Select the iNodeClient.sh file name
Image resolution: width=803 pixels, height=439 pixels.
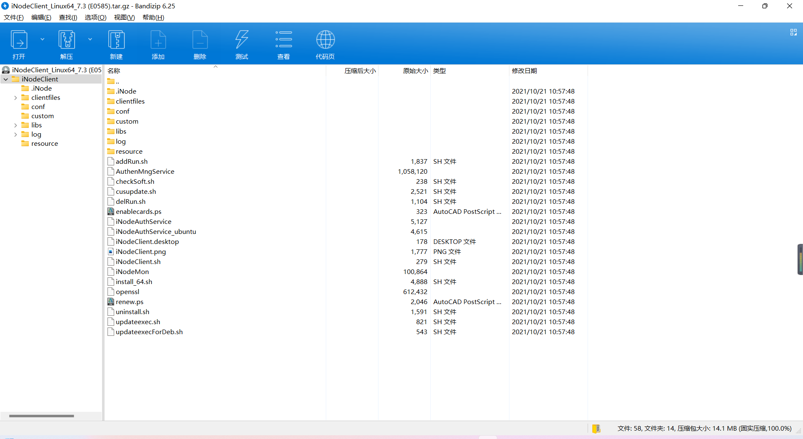tap(138, 261)
